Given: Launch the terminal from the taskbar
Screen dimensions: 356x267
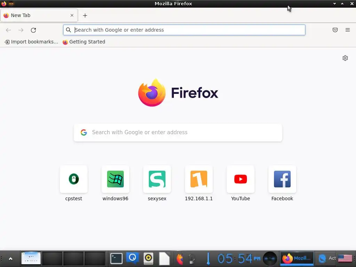Looking at the screenshot, I should pyautogui.click(x=116, y=258).
